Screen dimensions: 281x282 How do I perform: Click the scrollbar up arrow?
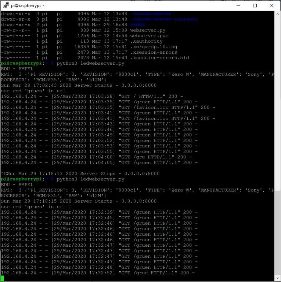[277, 14]
